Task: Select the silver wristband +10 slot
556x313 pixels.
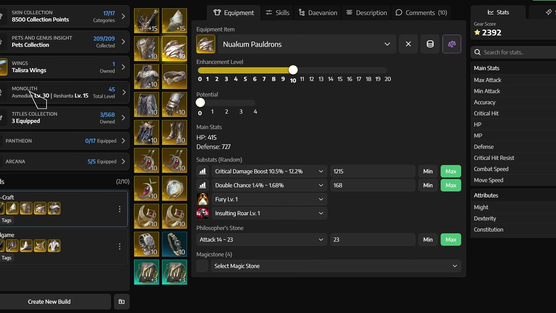Action: point(146,244)
